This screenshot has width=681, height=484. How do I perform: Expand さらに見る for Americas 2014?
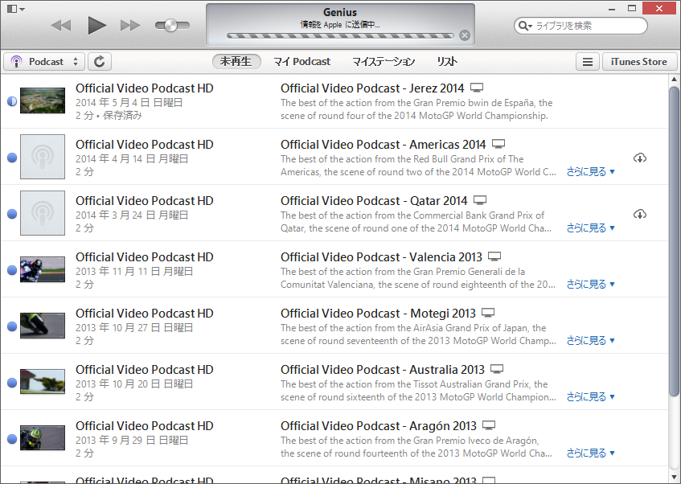click(x=590, y=171)
